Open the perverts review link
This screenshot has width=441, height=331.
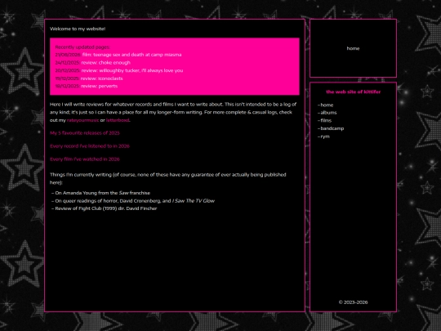point(100,86)
